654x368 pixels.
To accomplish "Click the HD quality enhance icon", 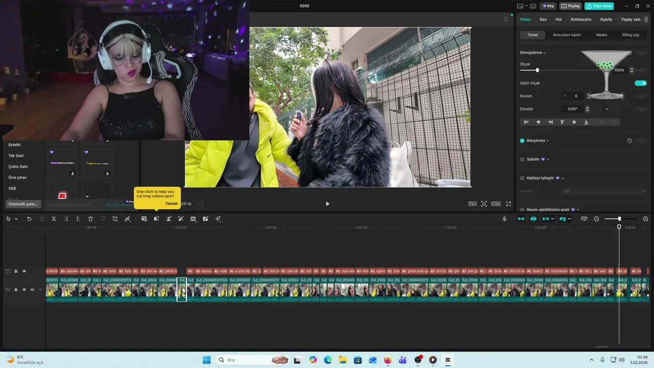I will 193,219.
